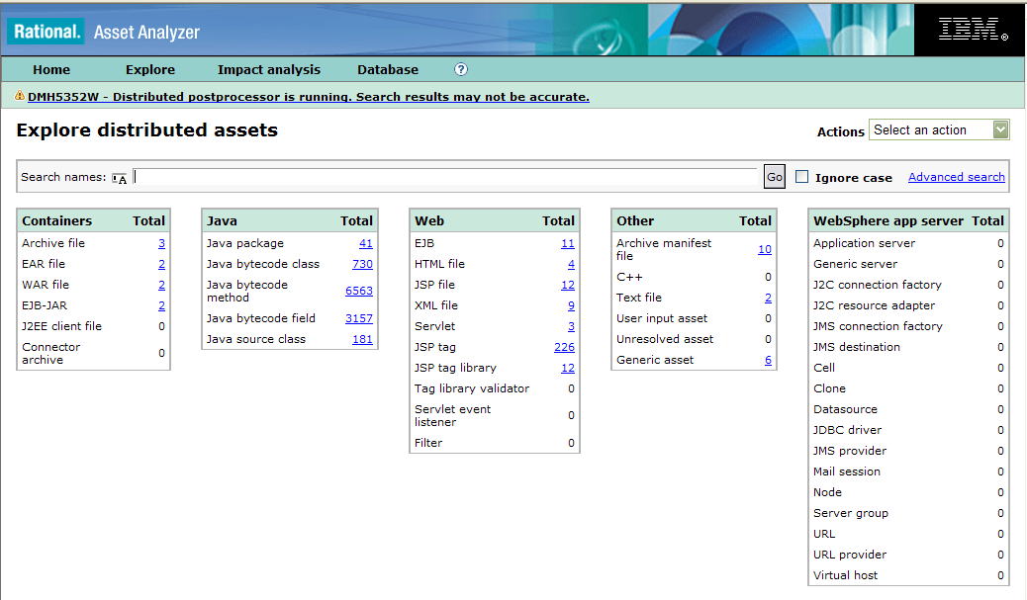Click the IBM logo
The width and height of the screenshot is (1027, 600).
tap(972, 31)
